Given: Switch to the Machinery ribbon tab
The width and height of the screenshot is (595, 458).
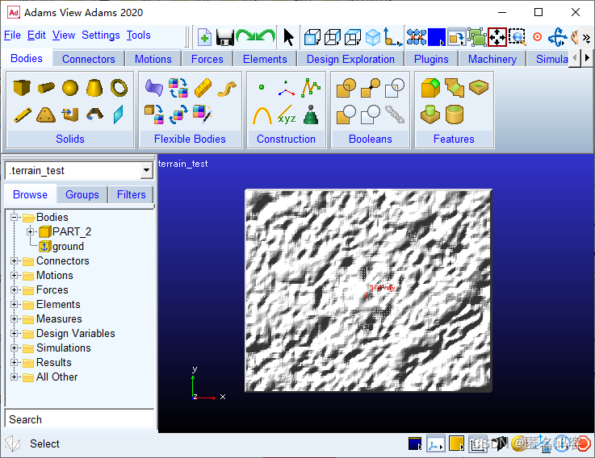Looking at the screenshot, I should coord(492,59).
